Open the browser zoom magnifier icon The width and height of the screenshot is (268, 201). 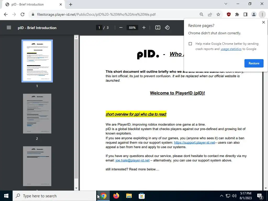point(202,15)
